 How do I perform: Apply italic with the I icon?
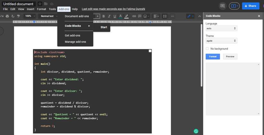109,16
